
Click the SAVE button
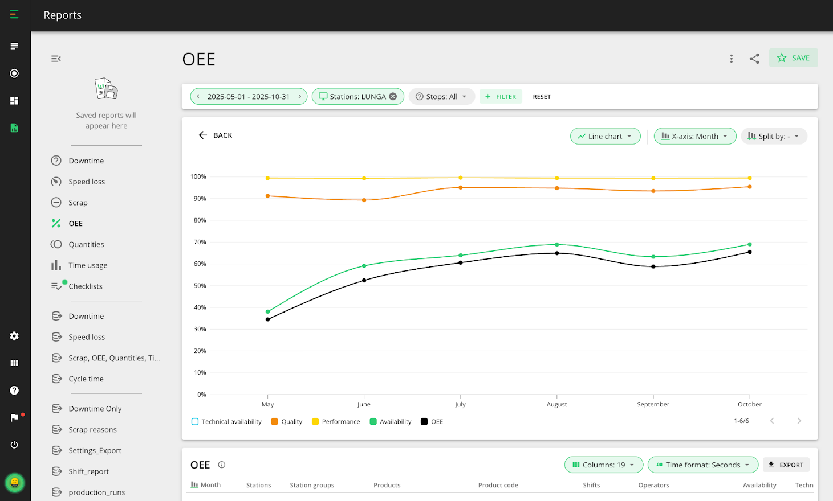pos(793,58)
